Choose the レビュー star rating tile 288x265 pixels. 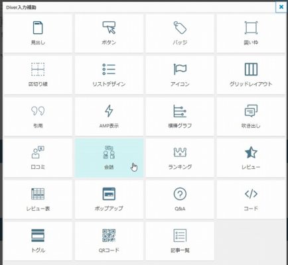pos(251,158)
